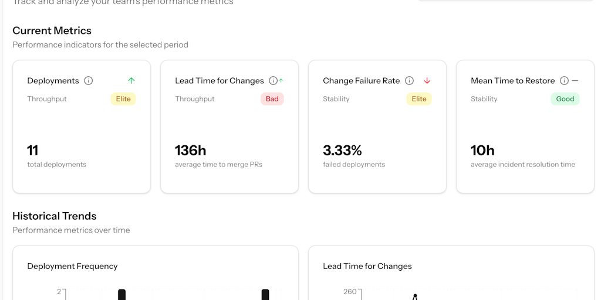Click the 3.33% failed deployments value
601x300 pixels.
click(342, 151)
